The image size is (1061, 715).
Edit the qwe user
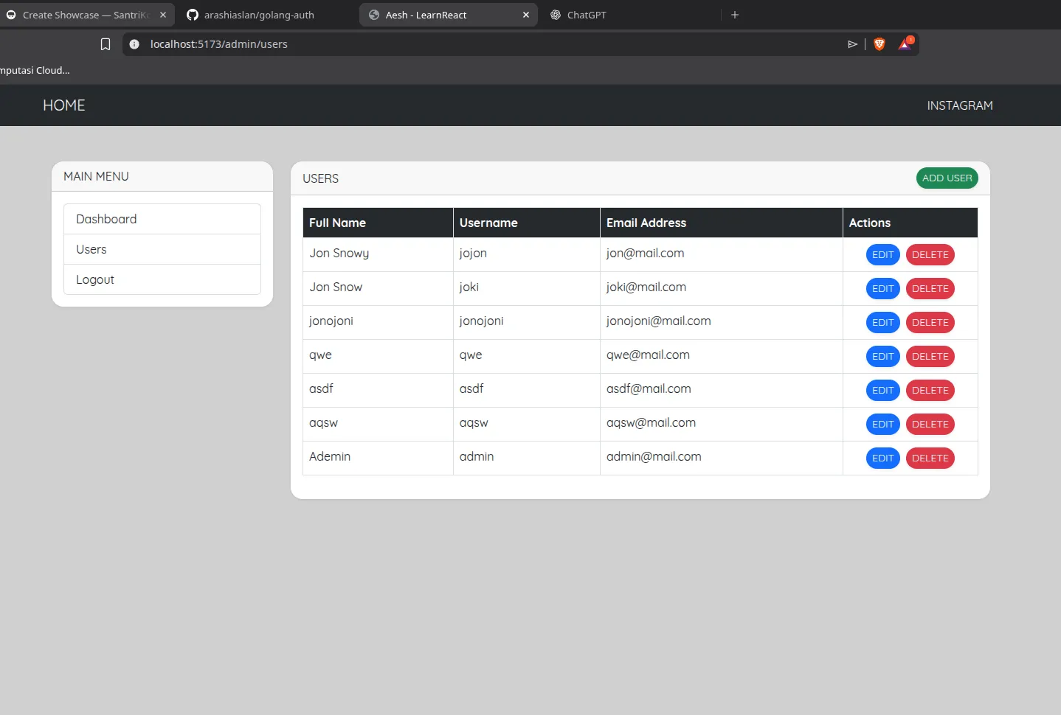click(x=882, y=356)
